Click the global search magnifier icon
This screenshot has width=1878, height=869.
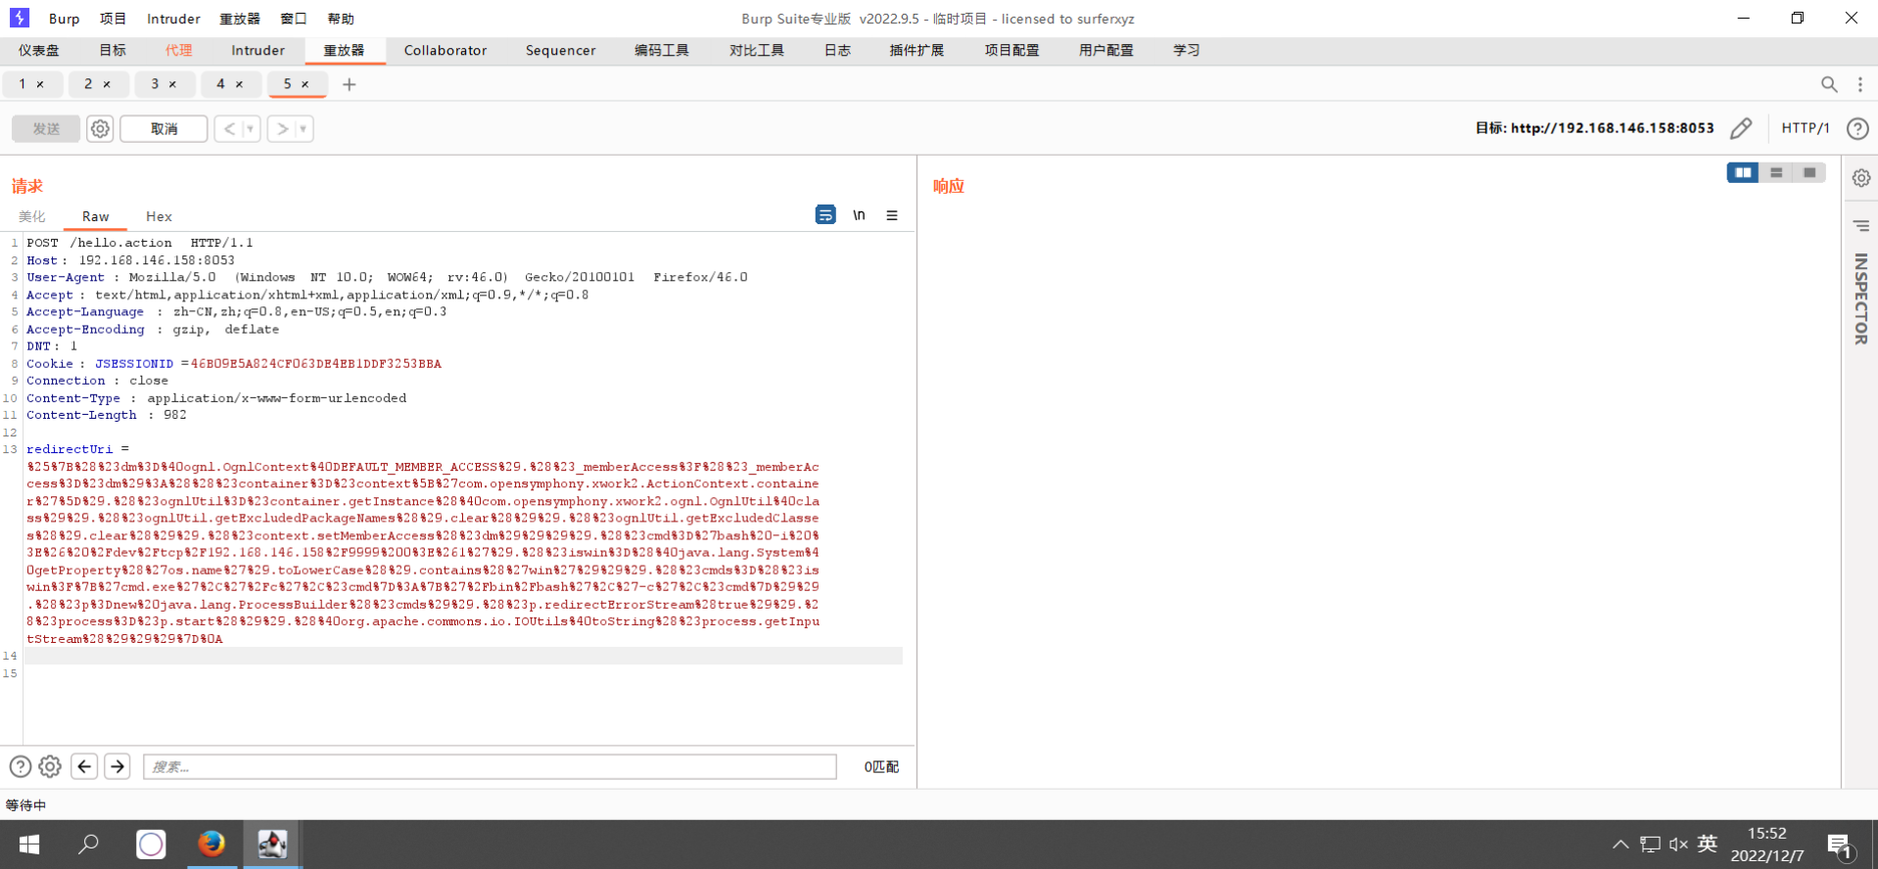point(1828,84)
